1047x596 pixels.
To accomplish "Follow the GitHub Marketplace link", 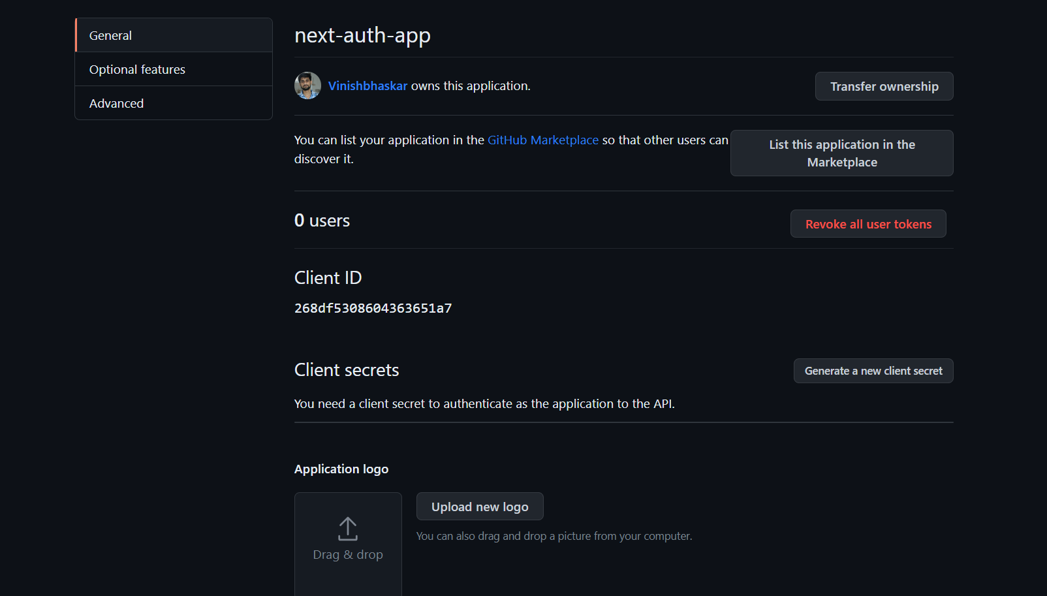I will (542, 140).
